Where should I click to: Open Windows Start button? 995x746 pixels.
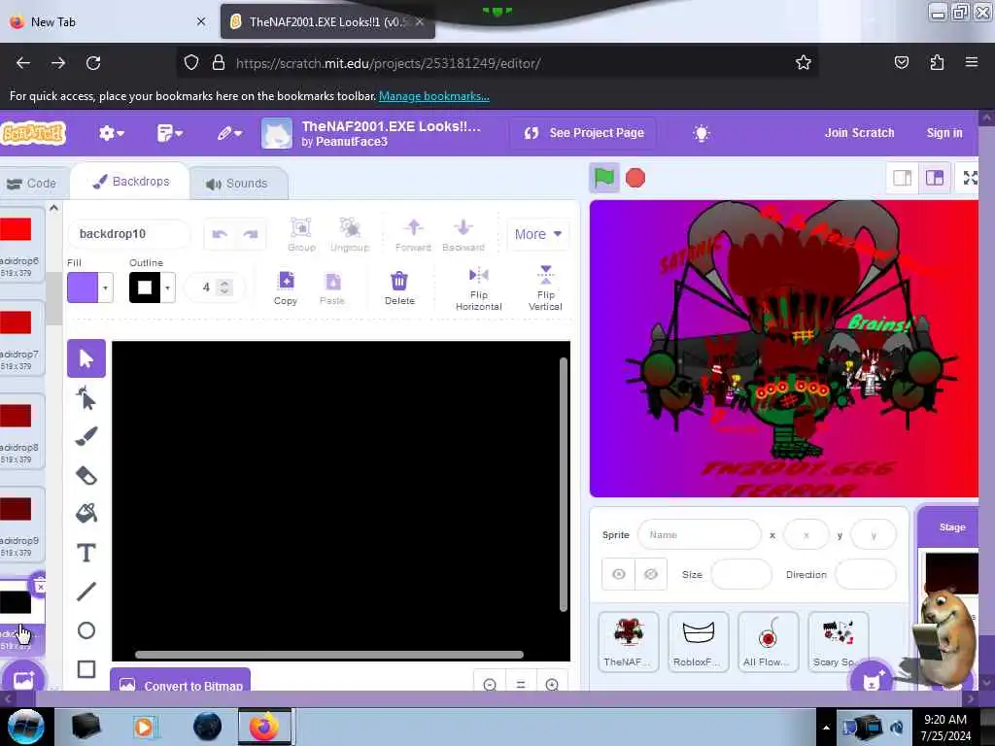[25, 727]
